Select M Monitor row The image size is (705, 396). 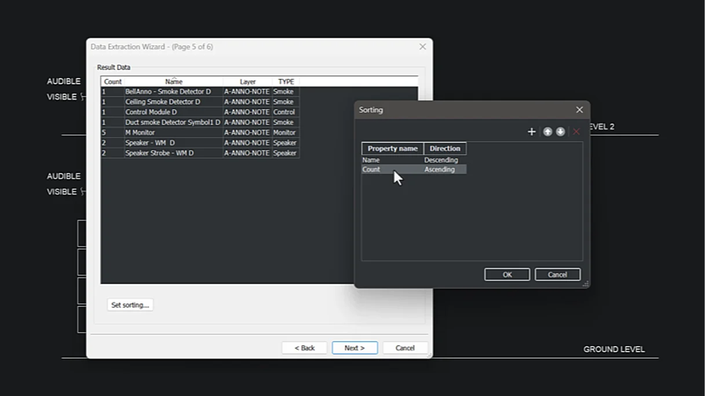(200, 133)
